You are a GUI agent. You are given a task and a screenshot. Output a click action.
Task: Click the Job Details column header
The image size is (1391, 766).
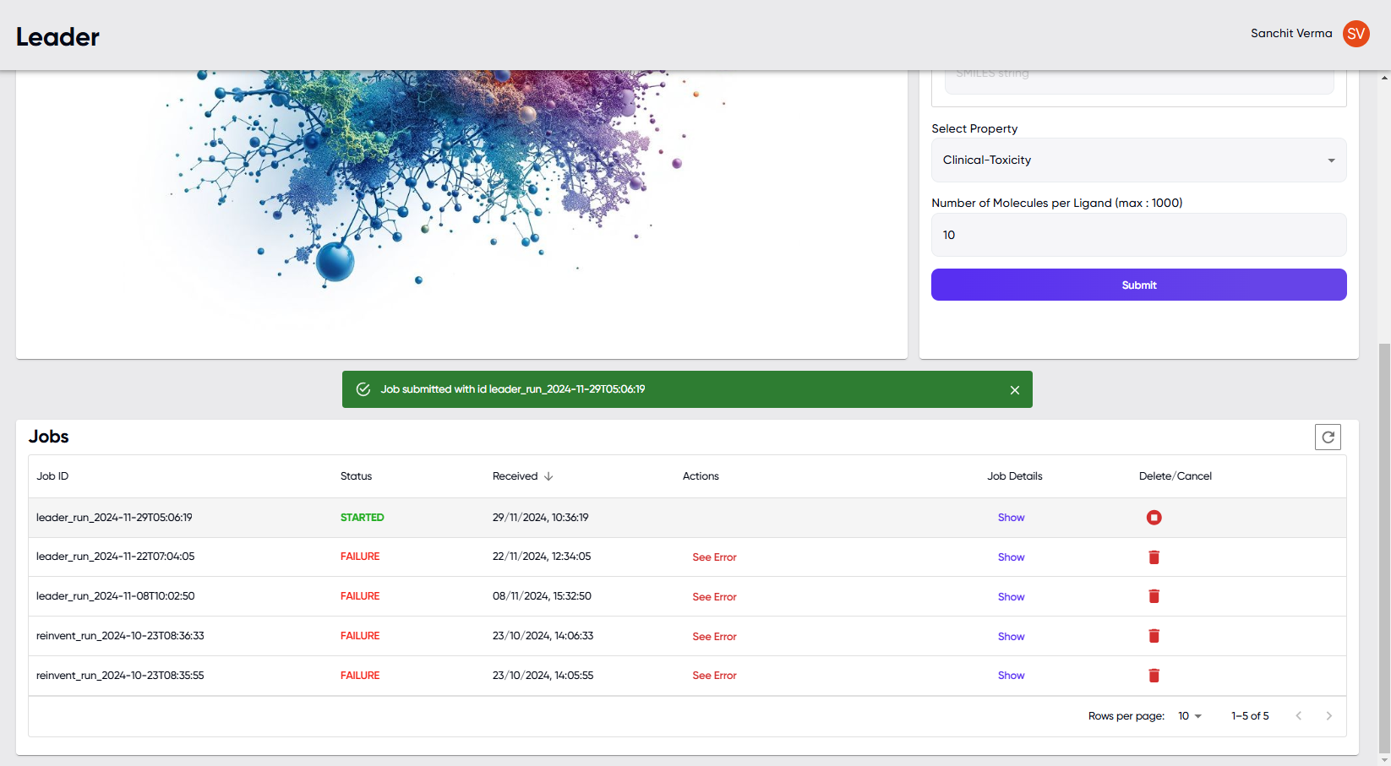tap(1014, 476)
